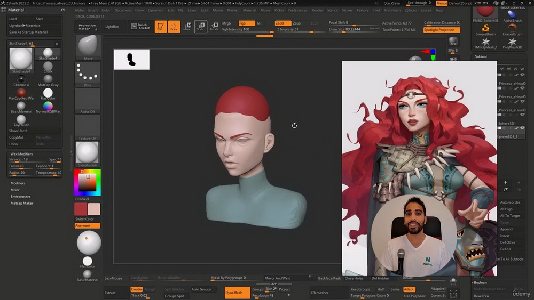This screenshot has height=300, width=534.
Task: Select the Chrome A material
Action: (21, 81)
